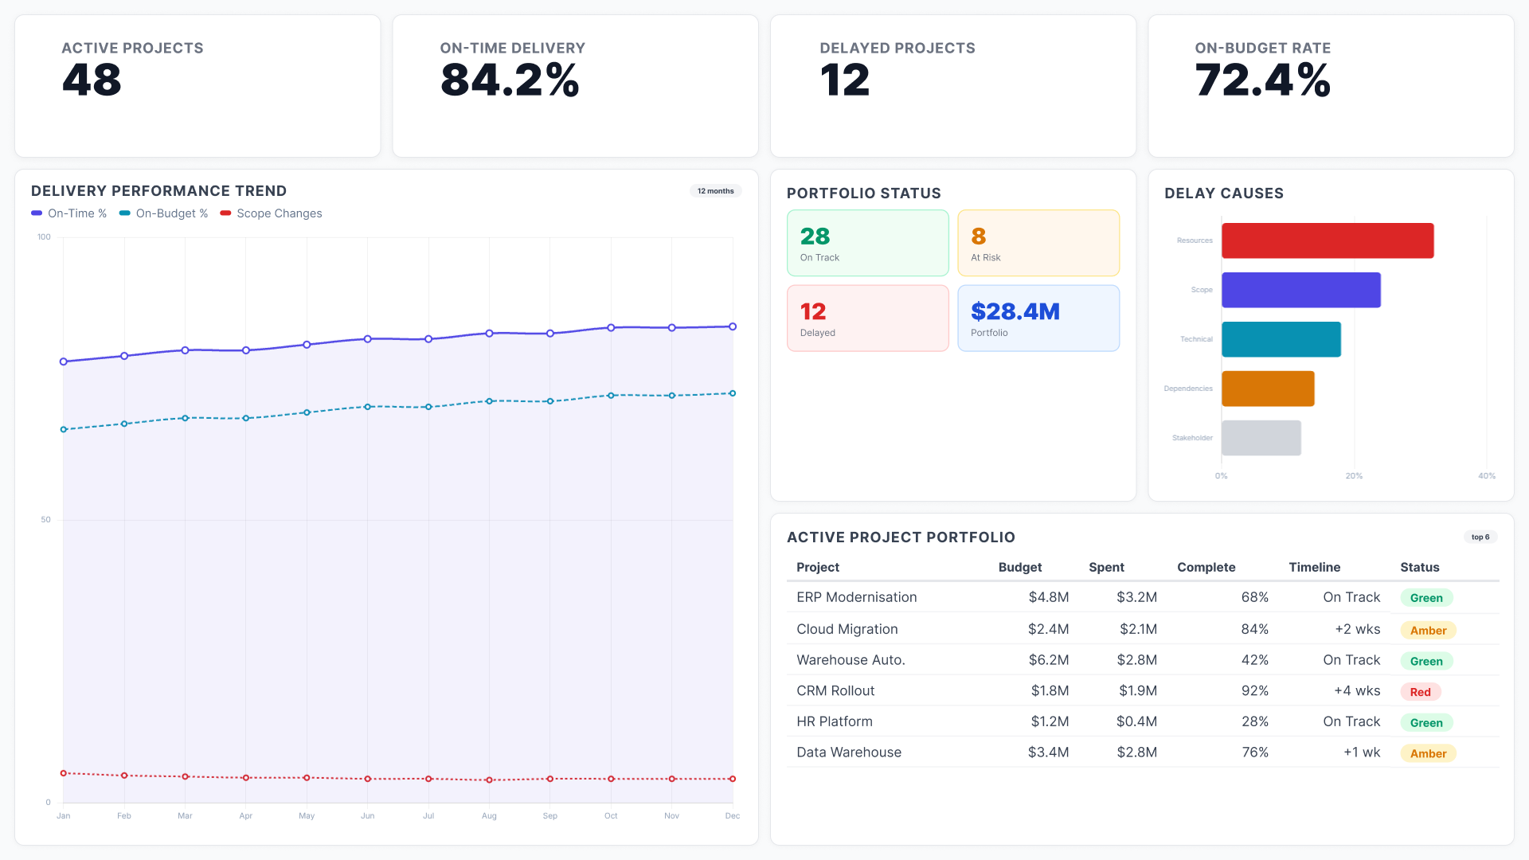Click the Delivery Performance Trend heading
The image size is (1529, 860).
point(159,191)
